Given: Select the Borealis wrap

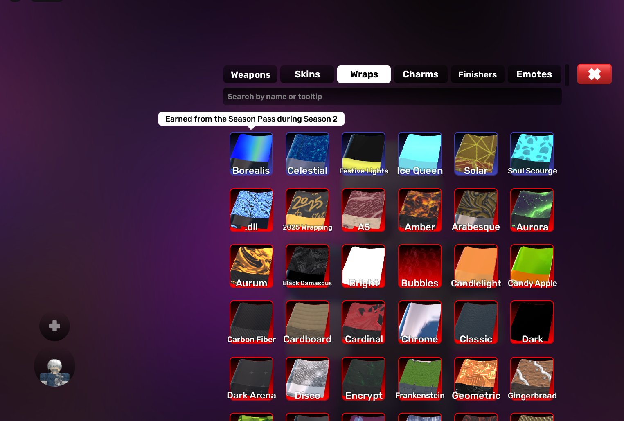Looking at the screenshot, I should 251,154.
